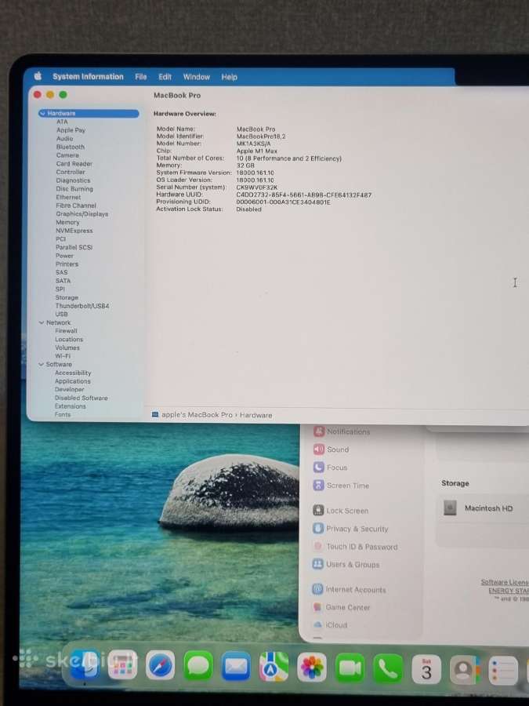Select Extensions under Software
This screenshot has height=706, width=529.
tap(71, 406)
